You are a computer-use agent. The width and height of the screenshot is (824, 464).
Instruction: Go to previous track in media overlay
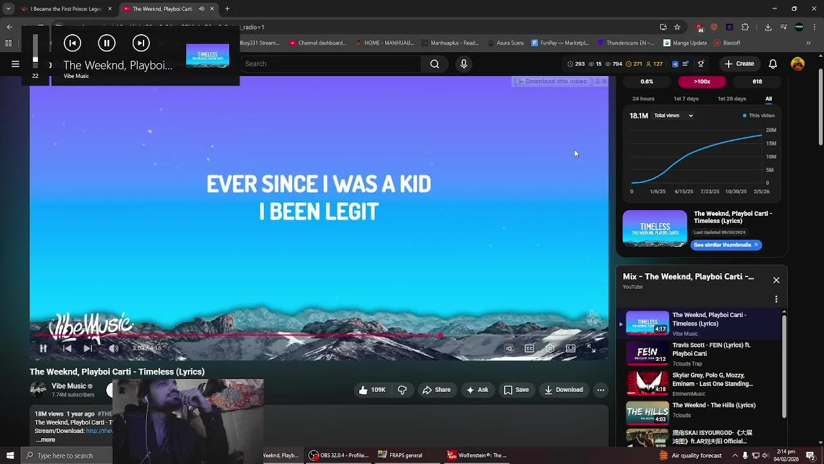click(72, 43)
